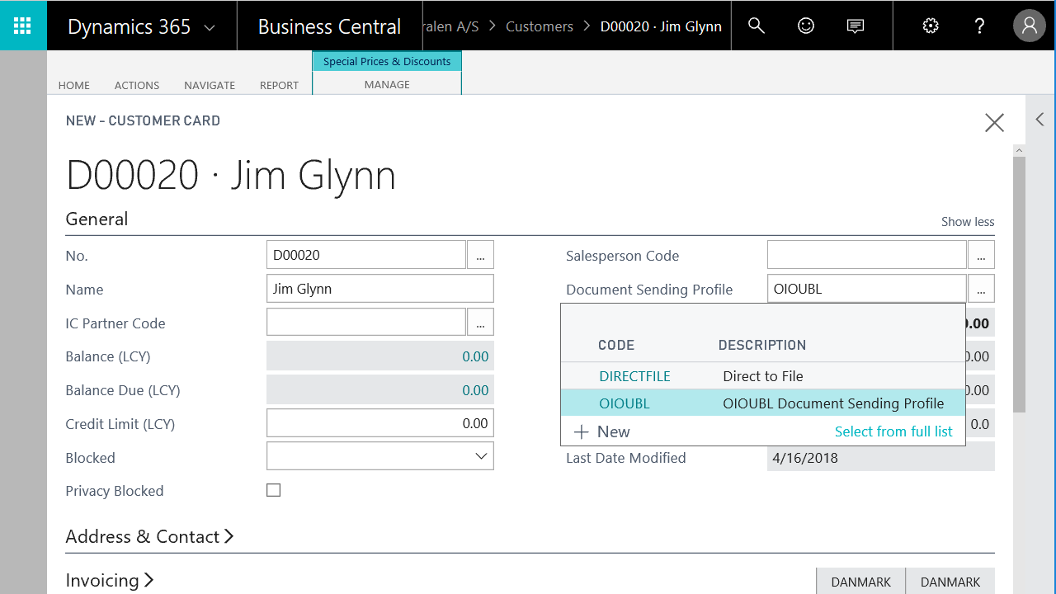Image resolution: width=1056 pixels, height=594 pixels.
Task: Expand the Address & Contact section
Action: [149, 536]
